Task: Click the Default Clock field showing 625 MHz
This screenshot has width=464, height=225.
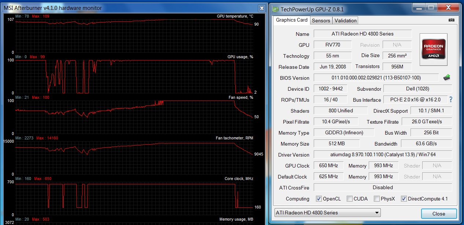Action: tap(328, 176)
